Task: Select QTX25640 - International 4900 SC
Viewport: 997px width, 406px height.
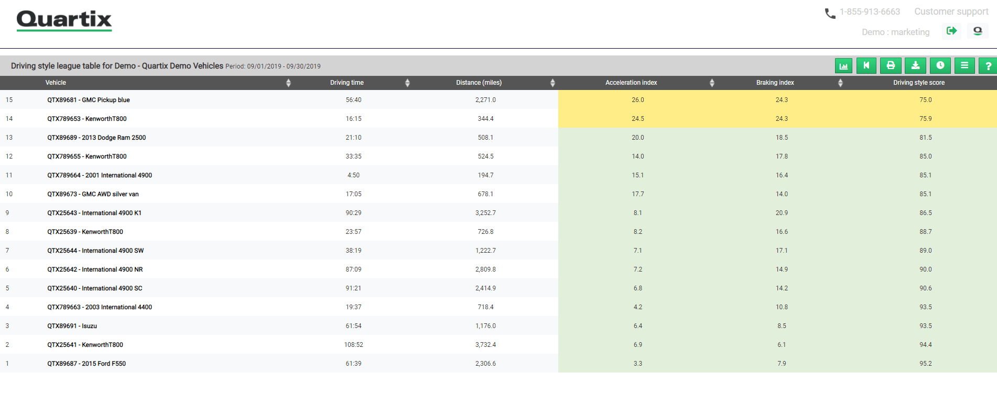Action: (95, 288)
